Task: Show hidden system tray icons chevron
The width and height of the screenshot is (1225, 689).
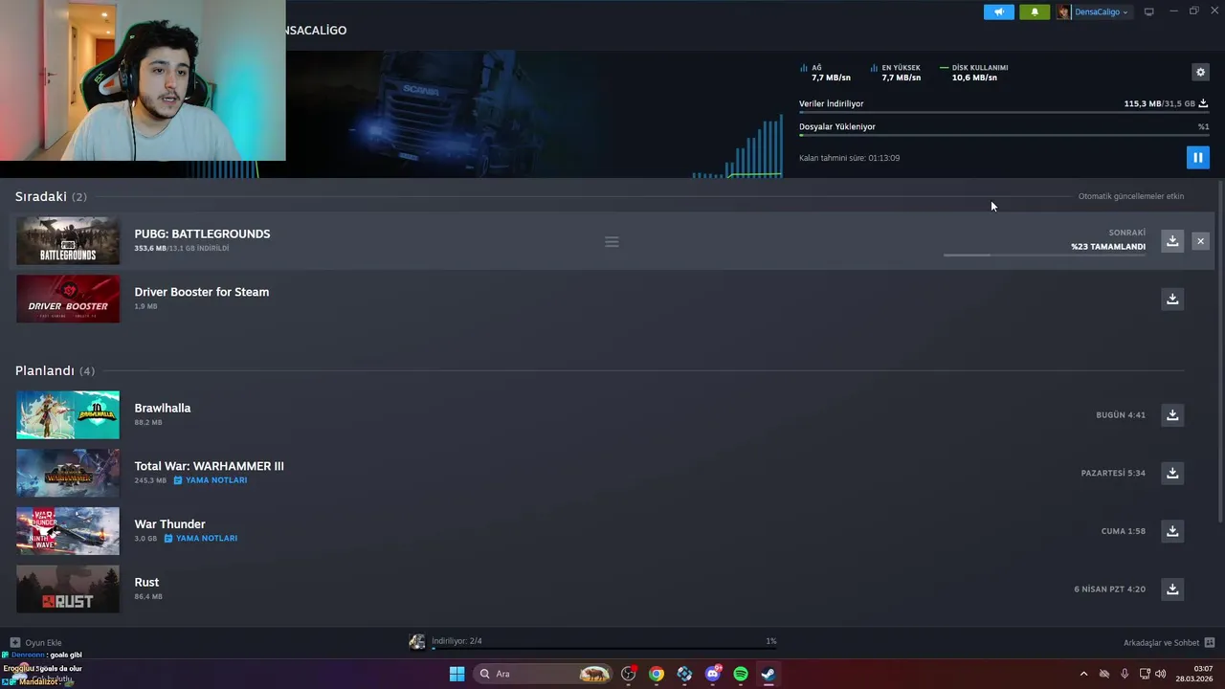Action: tap(1083, 674)
